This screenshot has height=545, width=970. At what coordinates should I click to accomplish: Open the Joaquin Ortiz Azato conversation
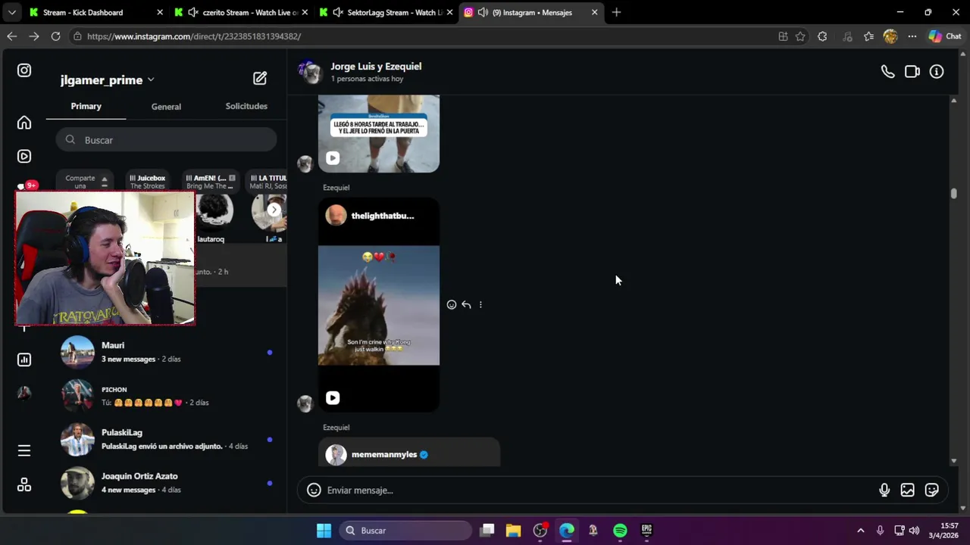[x=167, y=483]
